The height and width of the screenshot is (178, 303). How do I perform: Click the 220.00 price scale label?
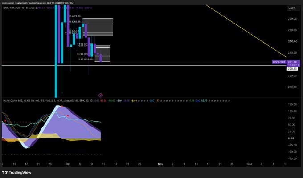pyautogui.click(x=292, y=75)
